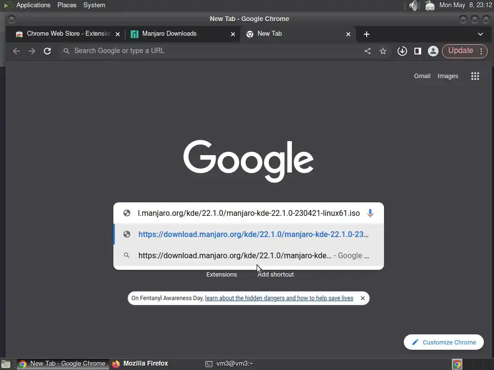494x370 pixels.
Task: Select the blue download.manjaro.org URL suggestion
Action: (x=248, y=235)
